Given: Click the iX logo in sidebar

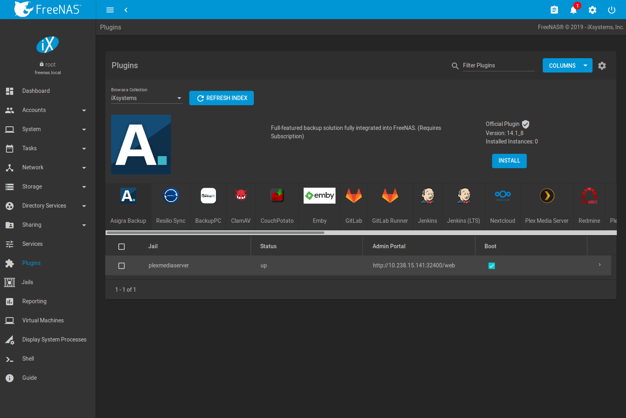Looking at the screenshot, I should (48, 45).
